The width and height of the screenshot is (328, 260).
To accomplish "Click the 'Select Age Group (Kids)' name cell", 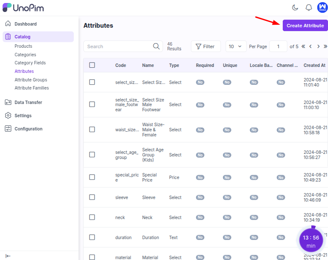I will [153, 155].
